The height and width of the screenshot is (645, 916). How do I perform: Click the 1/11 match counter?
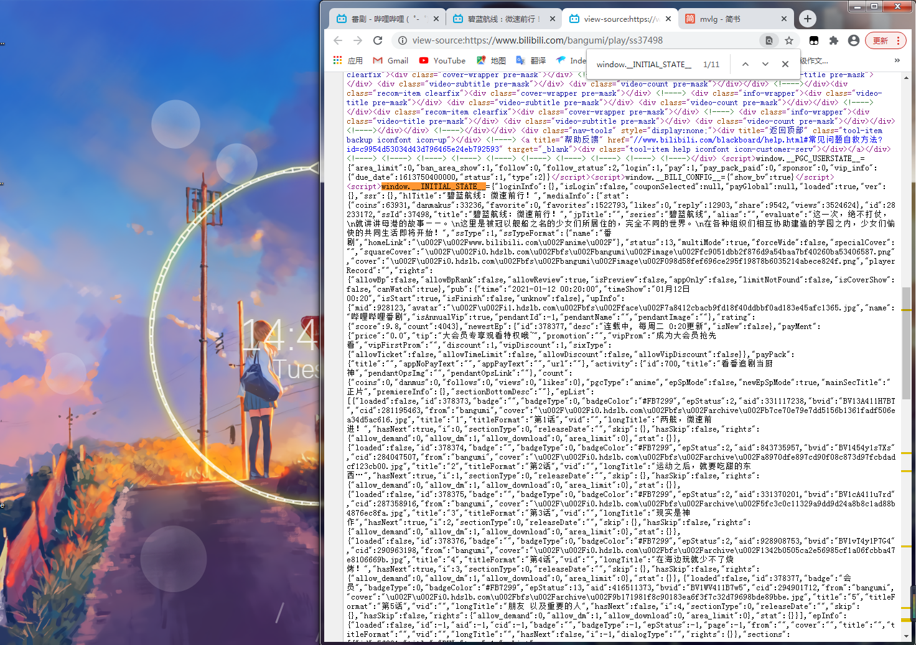[x=711, y=64]
